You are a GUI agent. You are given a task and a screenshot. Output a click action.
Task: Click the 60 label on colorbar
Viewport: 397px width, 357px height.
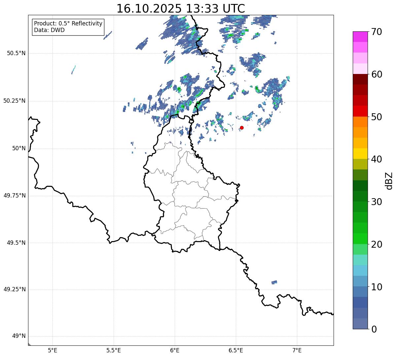point(377,74)
